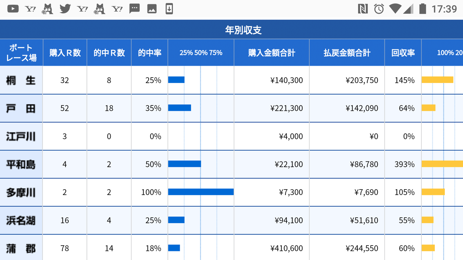Open the first Yahoo! notification icon
The image size is (463, 260).
(x=30, y=8)
